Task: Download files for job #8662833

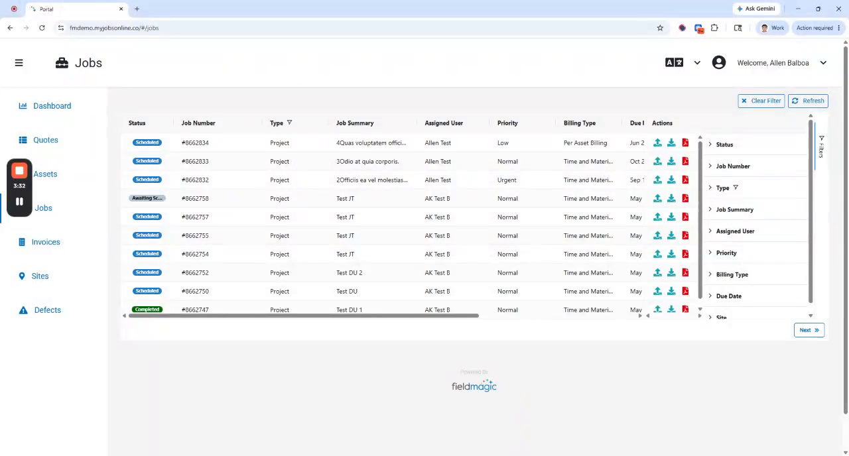Action: (671, 161)
